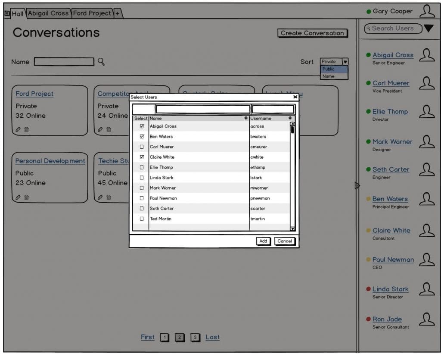Click the edit pencil on Ford Project card
The width and height of the screenshot is (441, 354).
[18, 129]
